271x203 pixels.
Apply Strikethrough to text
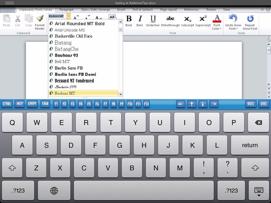170,19
